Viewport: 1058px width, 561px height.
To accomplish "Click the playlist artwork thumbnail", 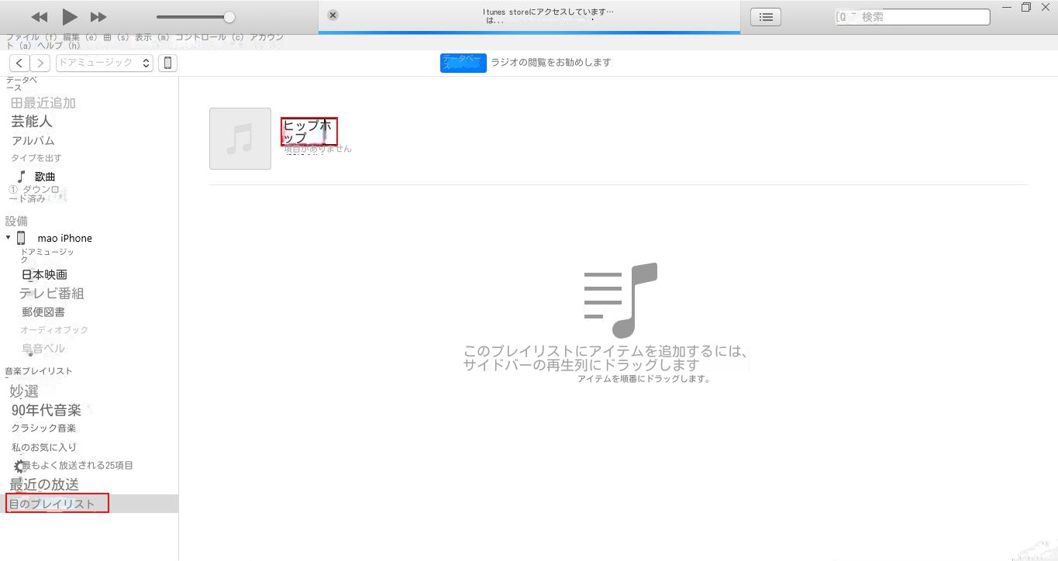I will 240,139.
